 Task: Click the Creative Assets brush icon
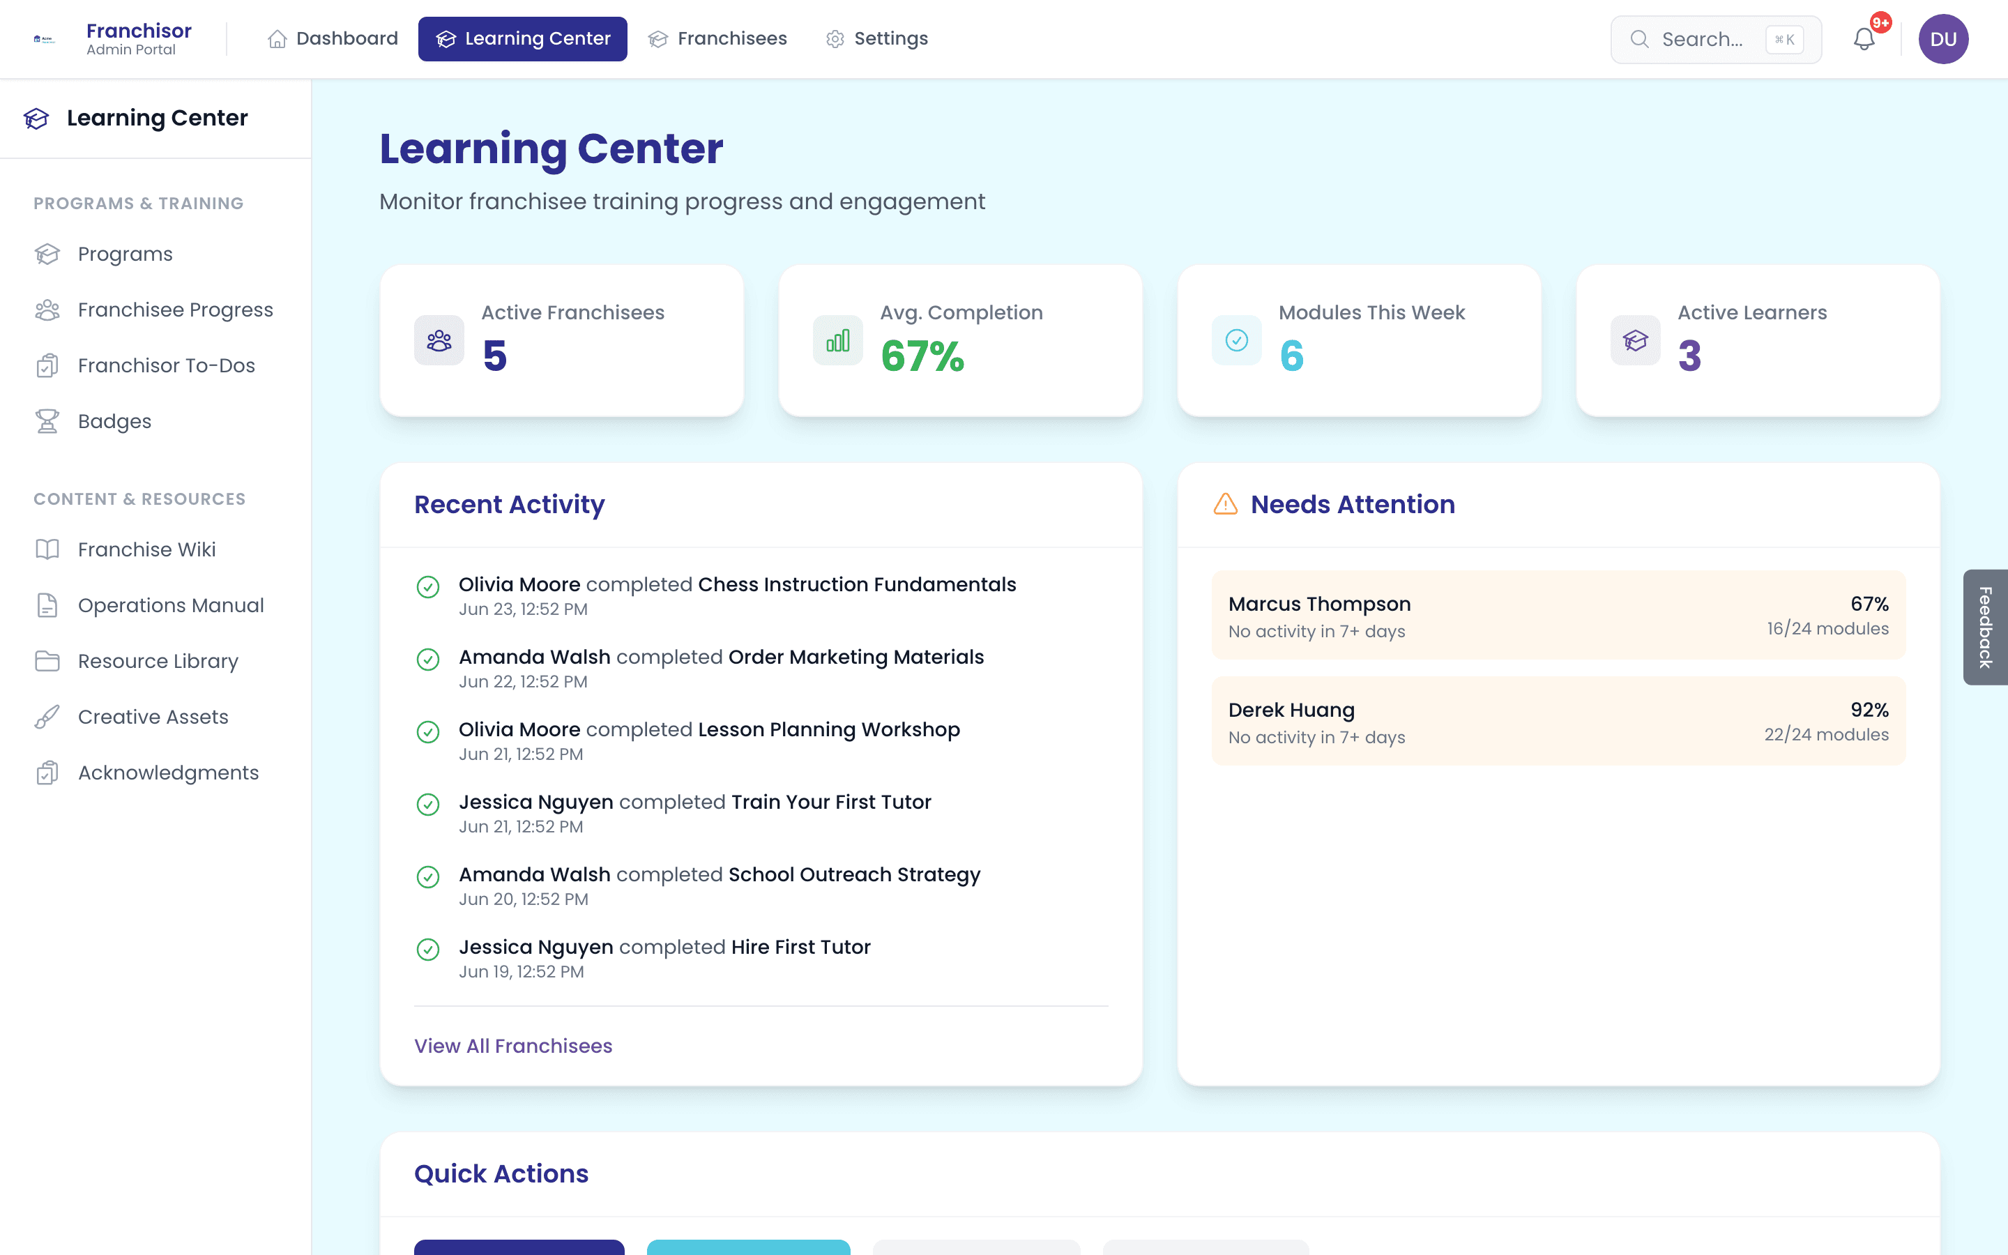coord(47,716)
